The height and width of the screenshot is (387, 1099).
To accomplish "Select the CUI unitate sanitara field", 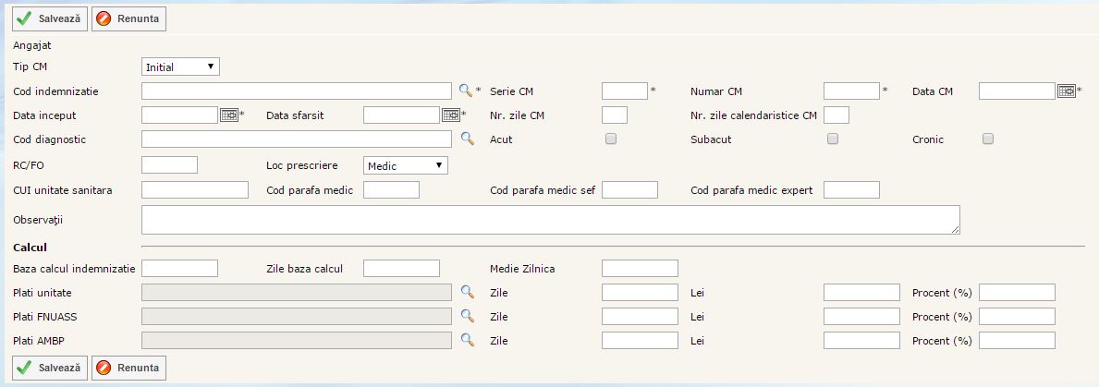I will point(195,189).
